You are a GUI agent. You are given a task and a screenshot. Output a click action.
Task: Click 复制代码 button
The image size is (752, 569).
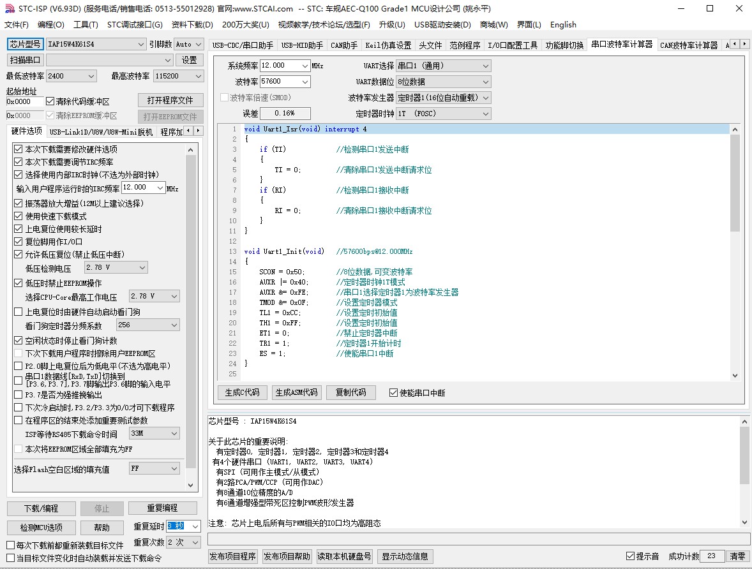350,392
